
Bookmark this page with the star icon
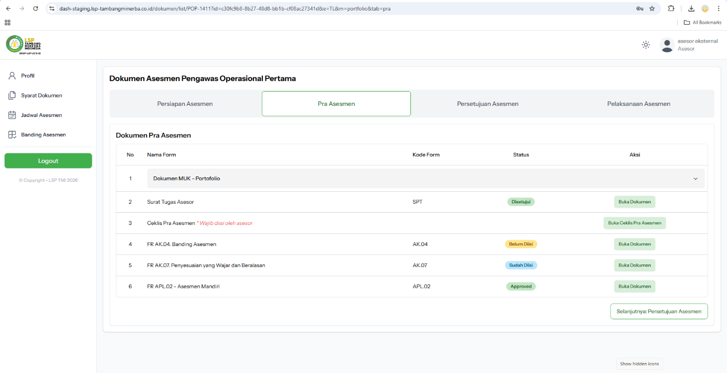coord(652,8)
